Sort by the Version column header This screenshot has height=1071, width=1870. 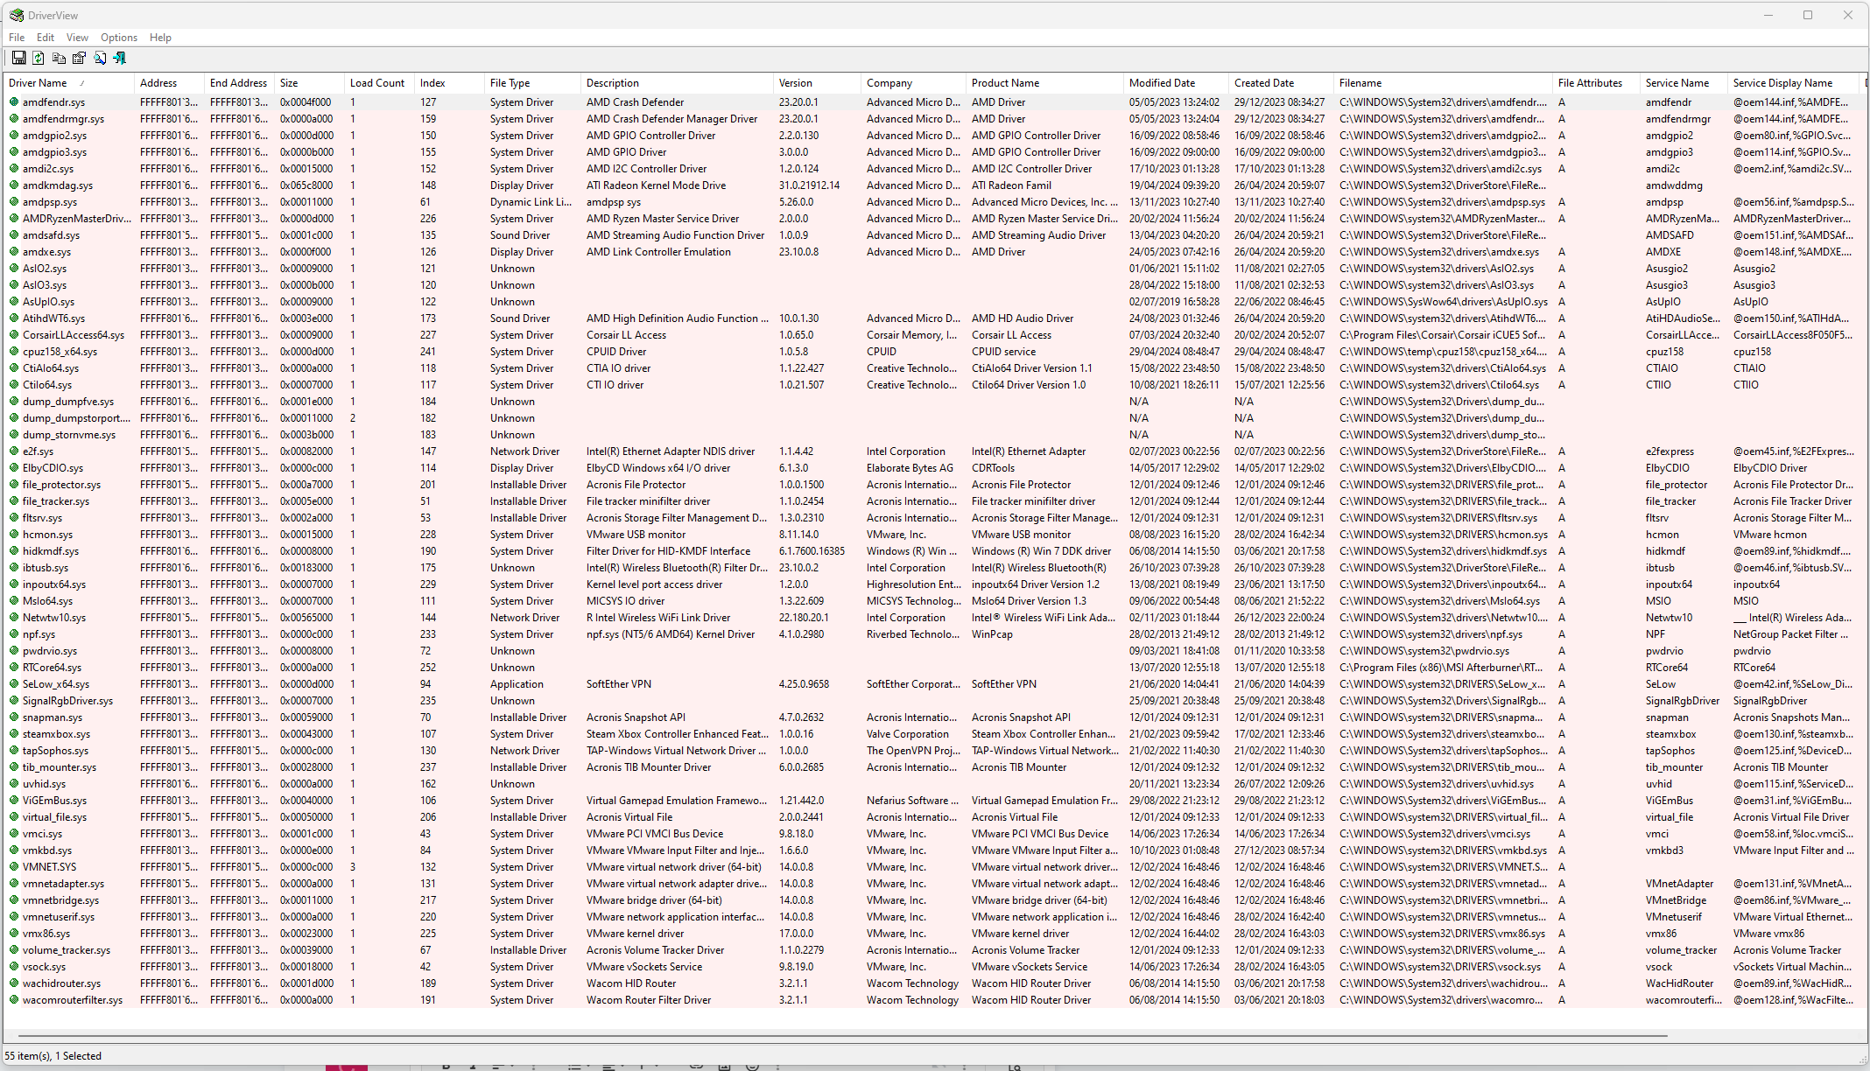818,83
